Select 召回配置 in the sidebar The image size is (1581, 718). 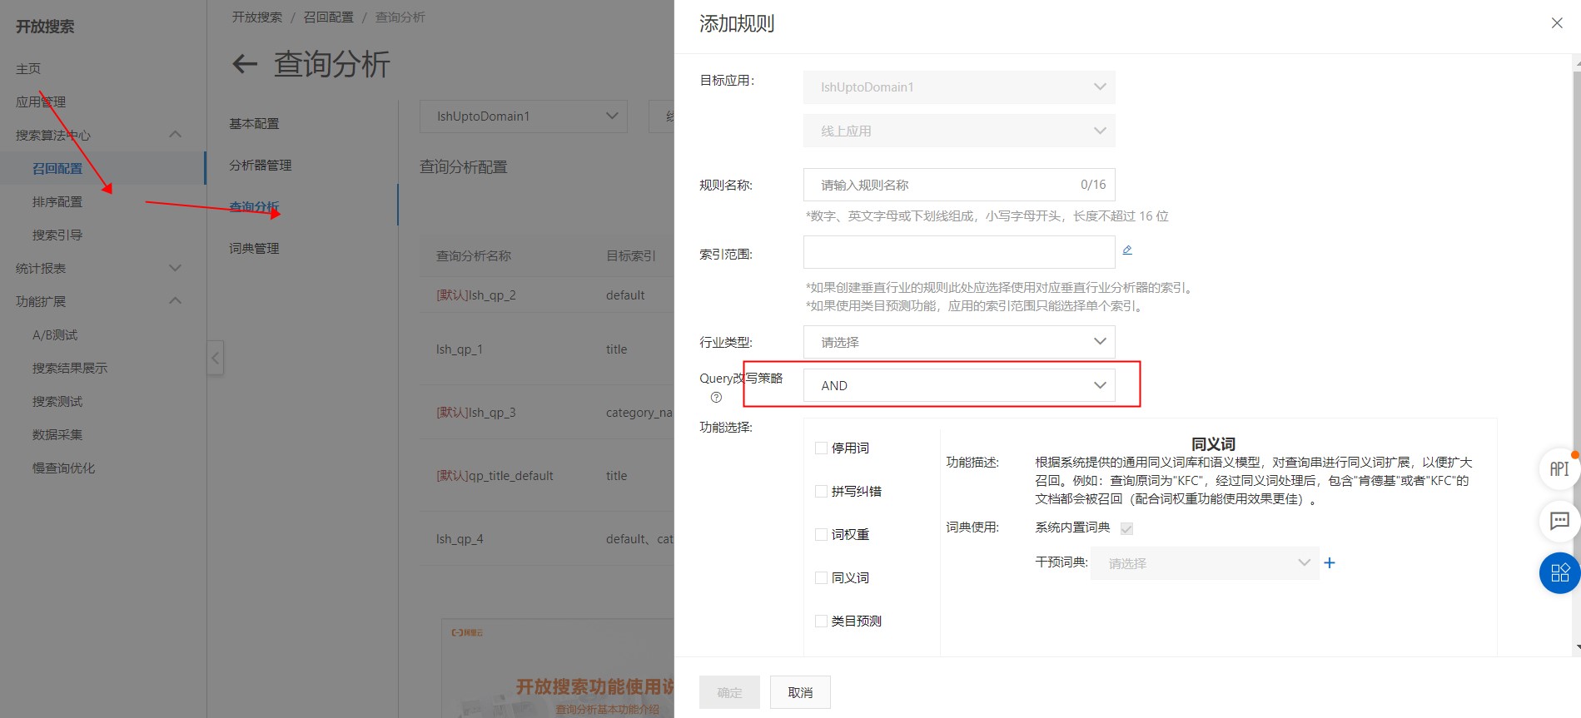(57, 168)
